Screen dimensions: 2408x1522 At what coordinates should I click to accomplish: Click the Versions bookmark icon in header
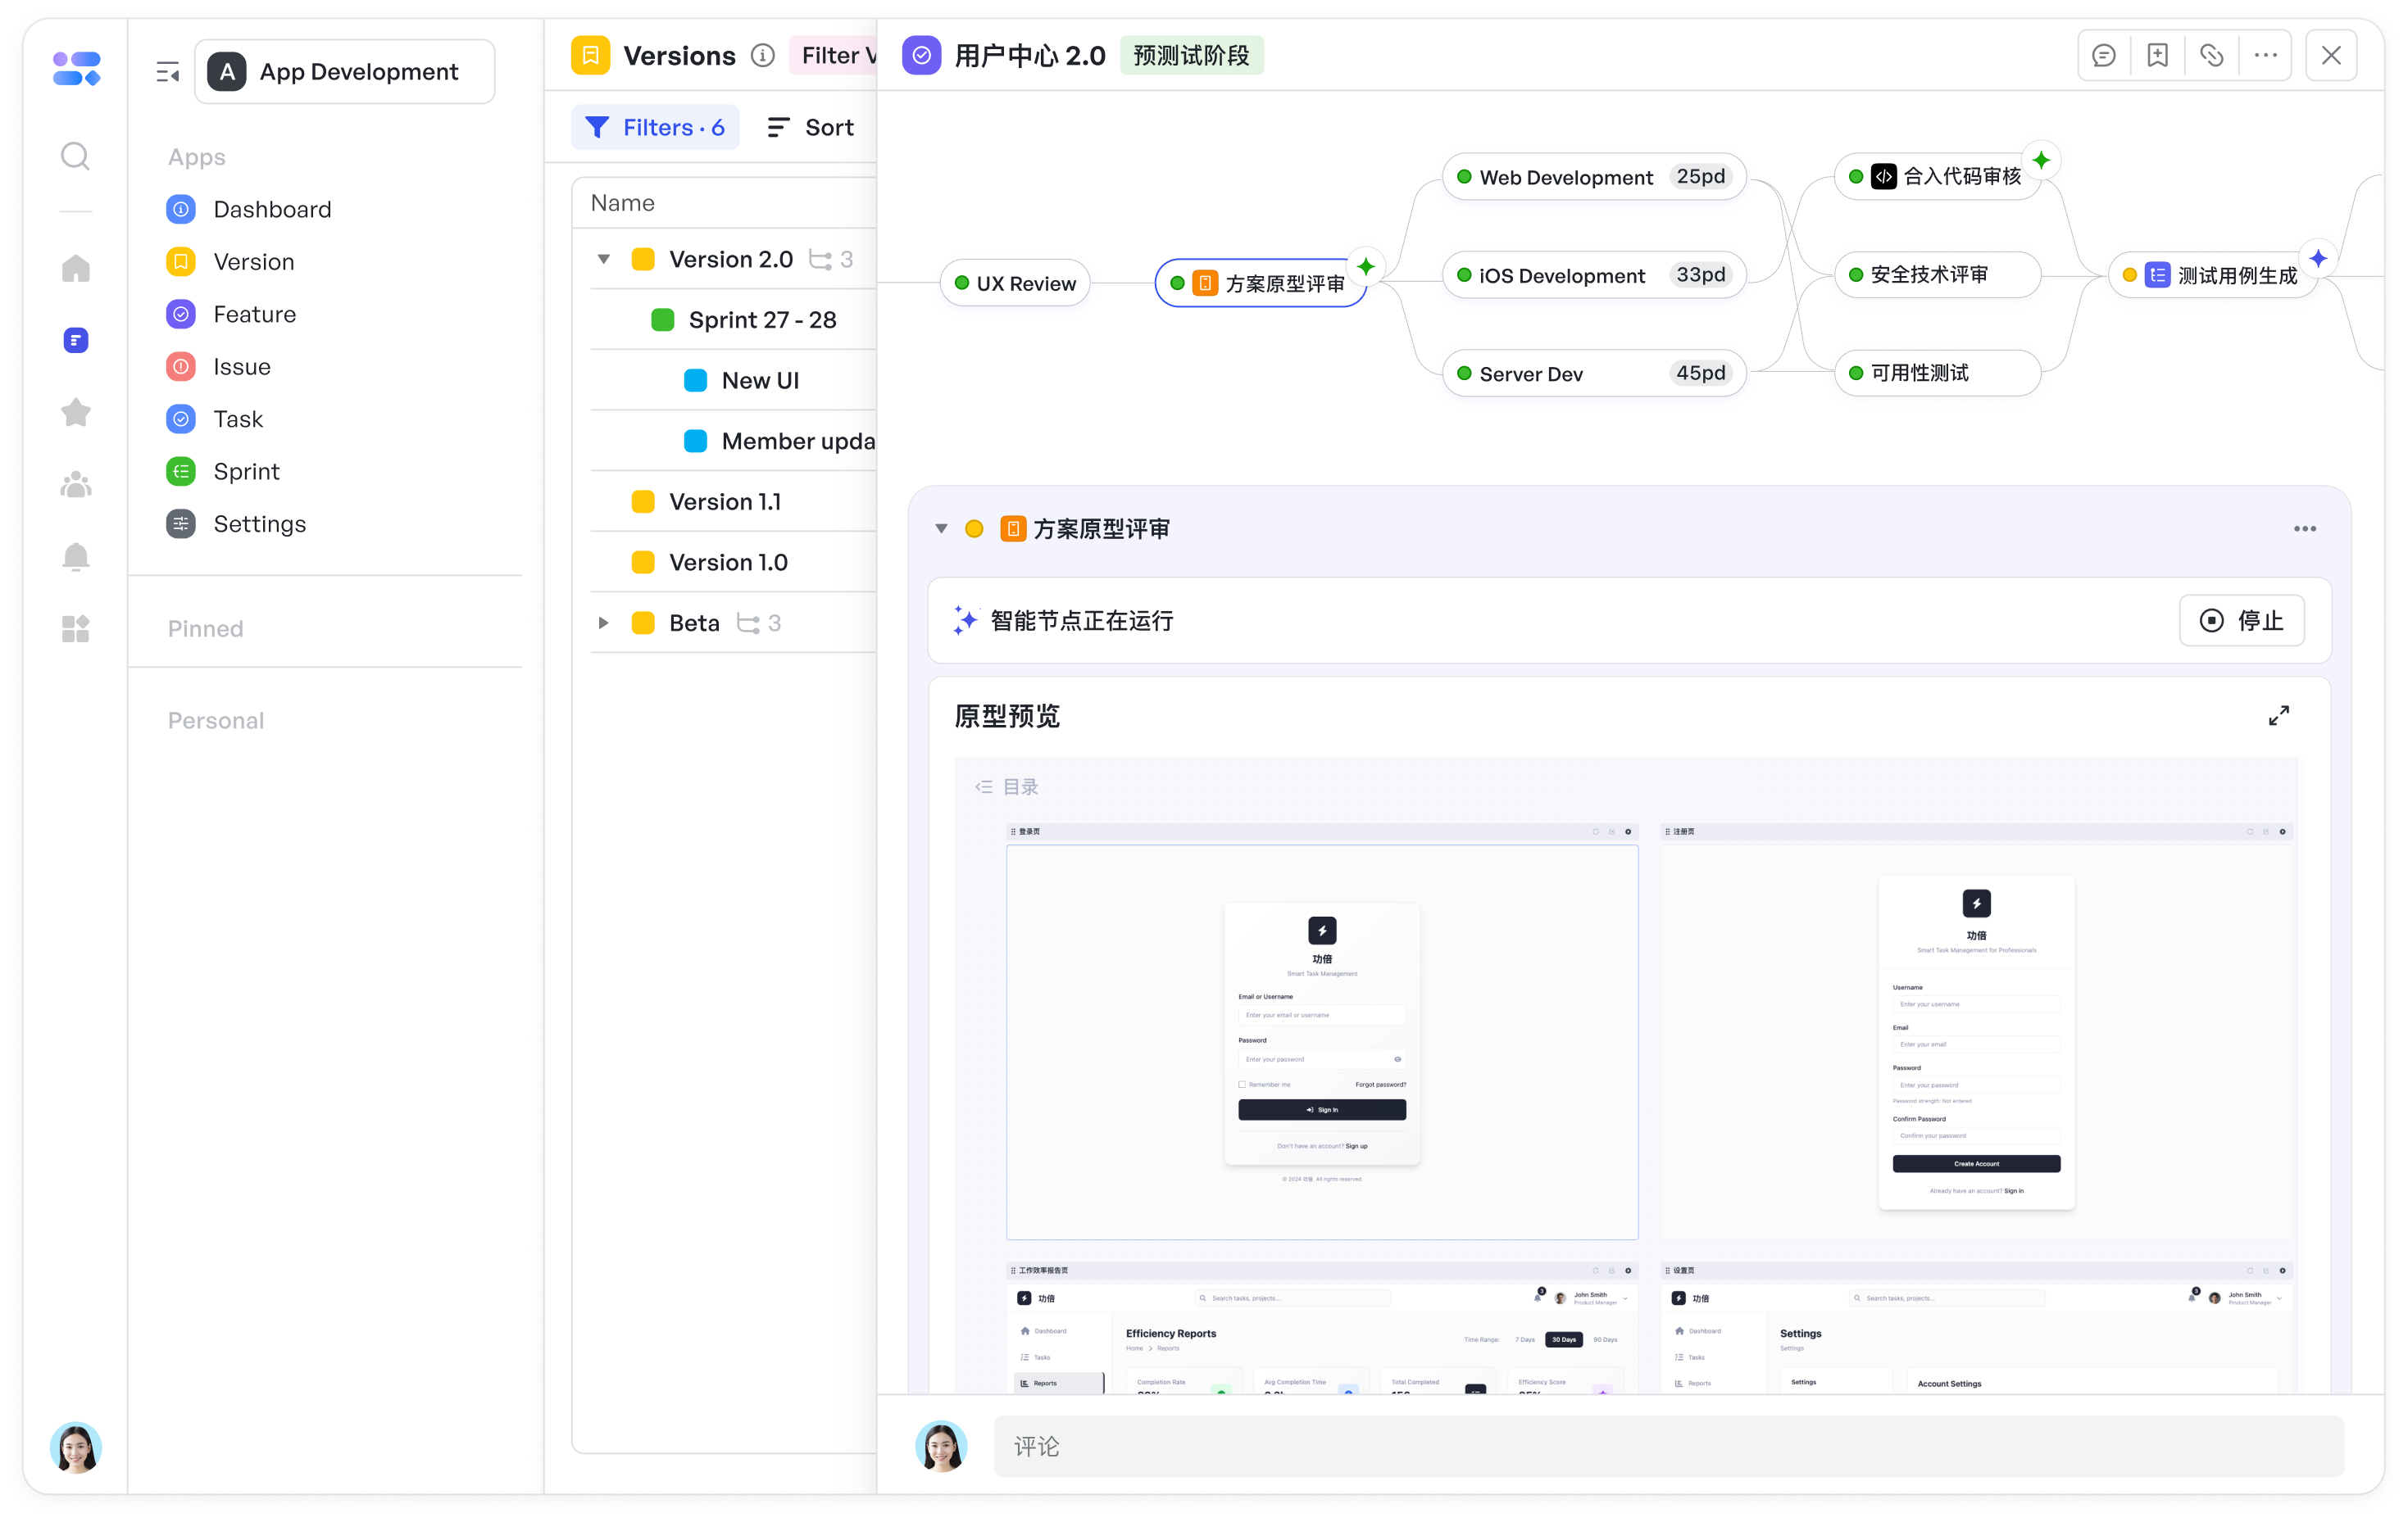point(590,56)
